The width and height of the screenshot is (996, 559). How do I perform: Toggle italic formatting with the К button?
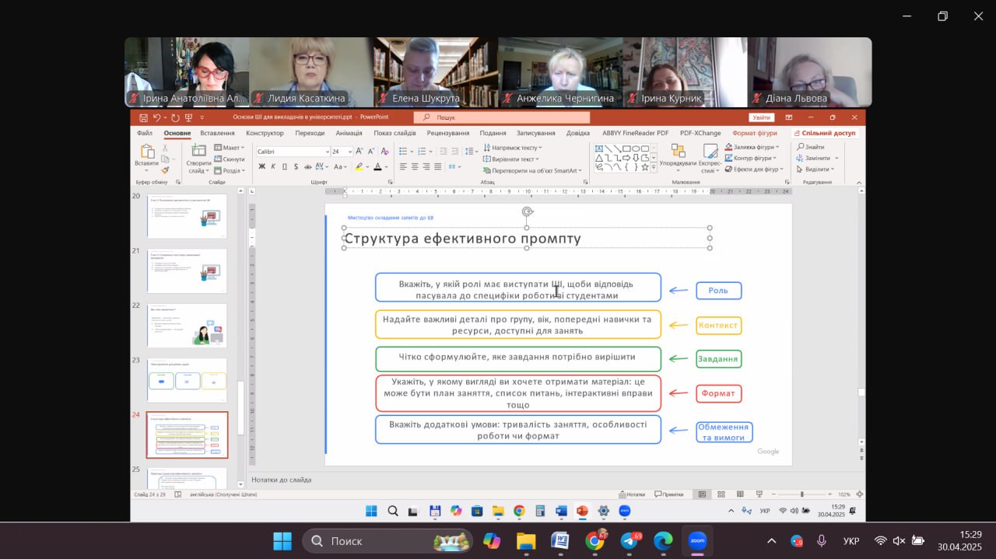tap(273, 166)
